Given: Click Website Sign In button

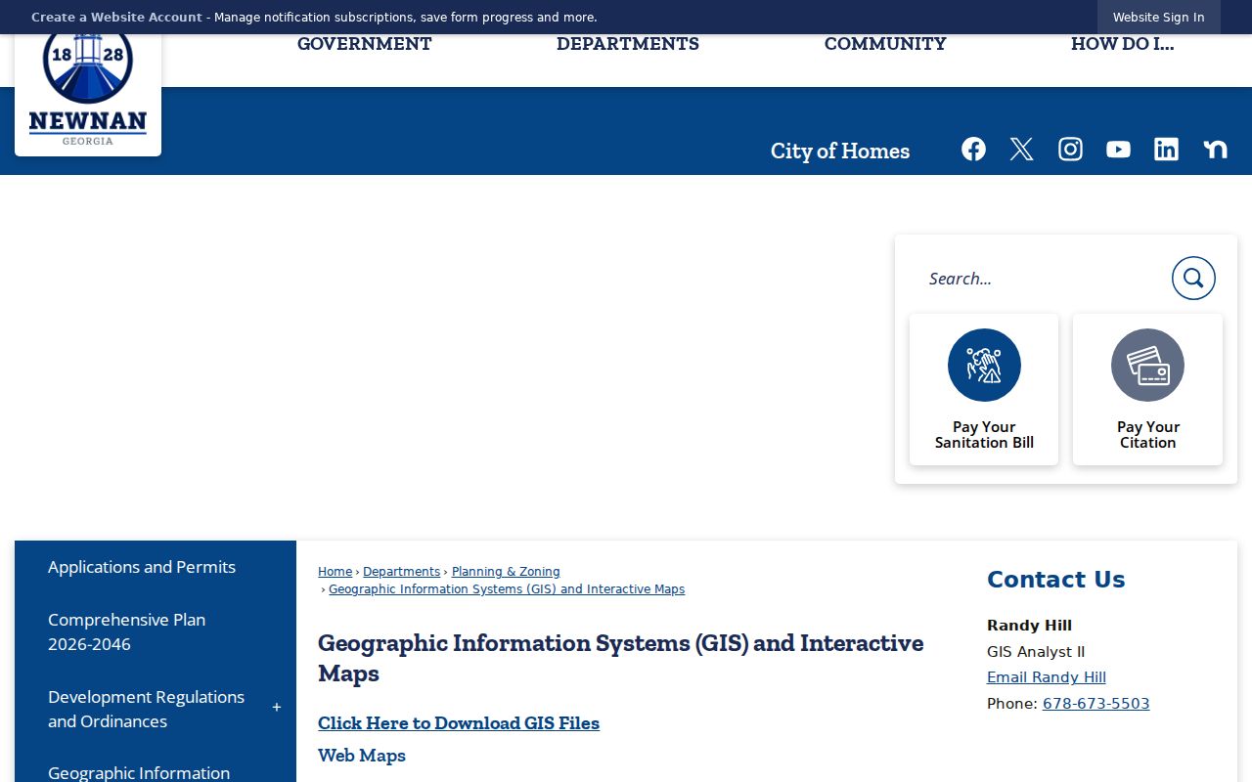Looking at the screenshot, I should click(x=1158, y=18).
